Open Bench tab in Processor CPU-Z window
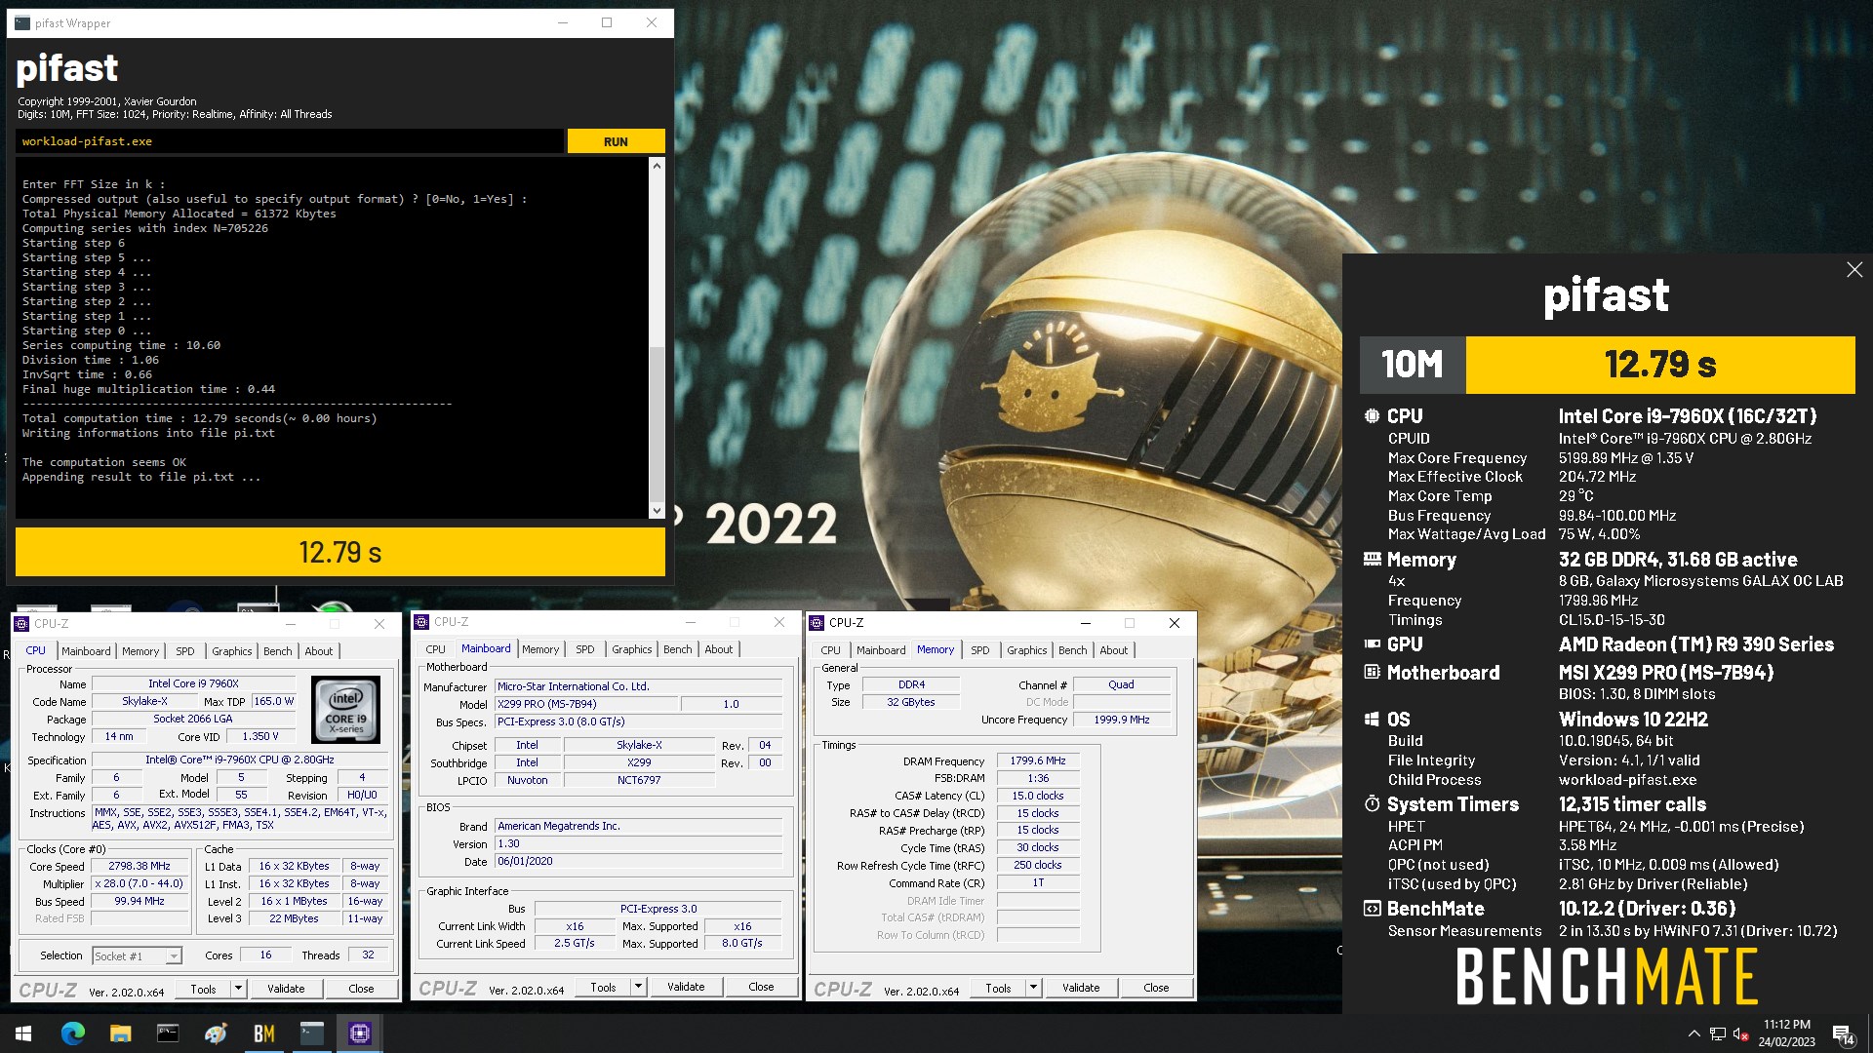The width and height of the screenshot is (1873, 1053). (277, 651)
